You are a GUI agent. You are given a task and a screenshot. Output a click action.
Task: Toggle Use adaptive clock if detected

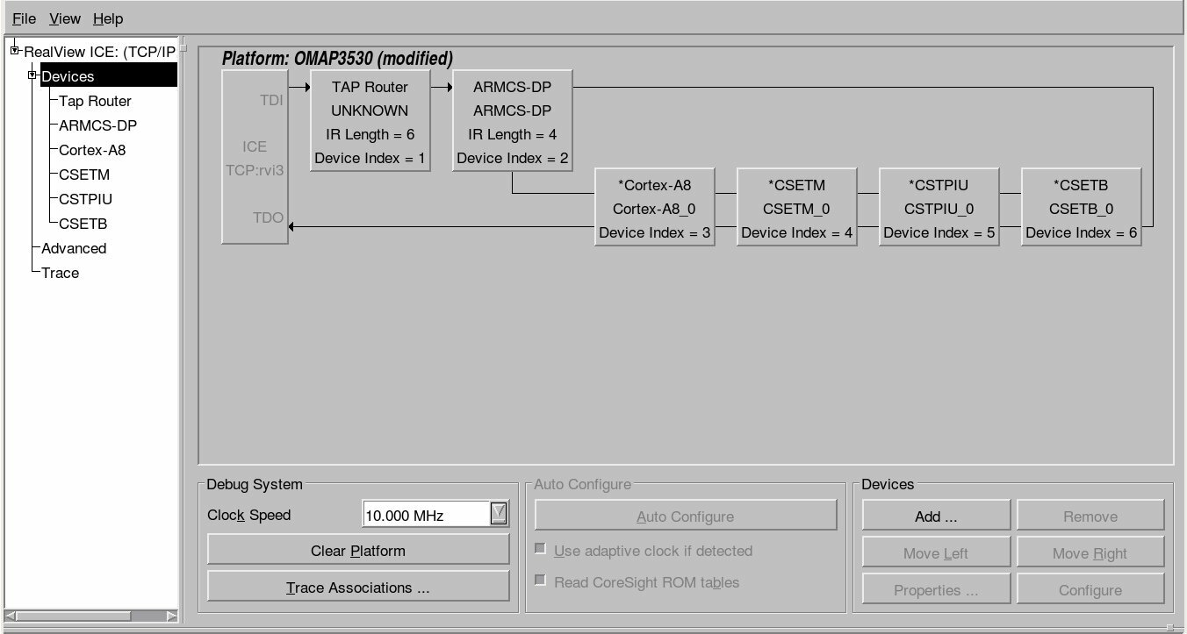point(541,549)
